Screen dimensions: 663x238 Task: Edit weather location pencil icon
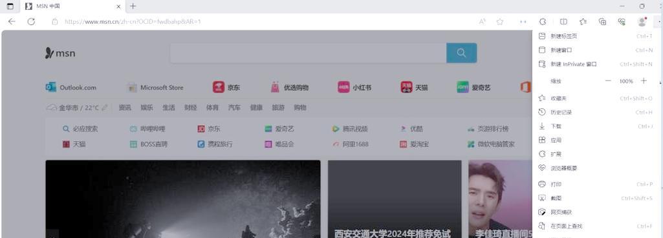[104, 108]
